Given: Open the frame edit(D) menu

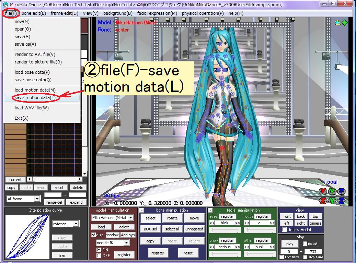Looking at the screenshot, I should (x=65, y=13).
